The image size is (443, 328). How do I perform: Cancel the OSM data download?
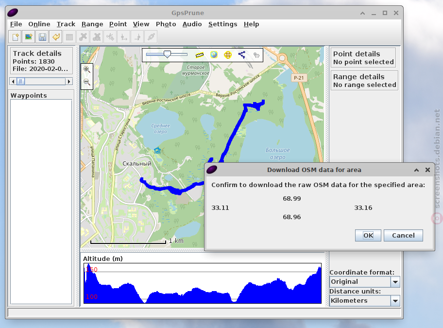[x=403, y=235]
